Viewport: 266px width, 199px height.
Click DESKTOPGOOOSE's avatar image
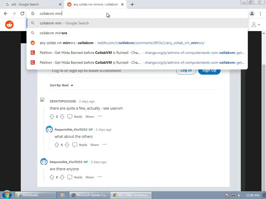tap(42, 99)
